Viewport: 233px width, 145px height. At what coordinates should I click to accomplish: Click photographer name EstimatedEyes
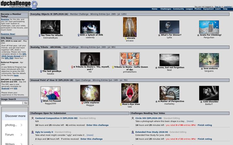[50, 38]
